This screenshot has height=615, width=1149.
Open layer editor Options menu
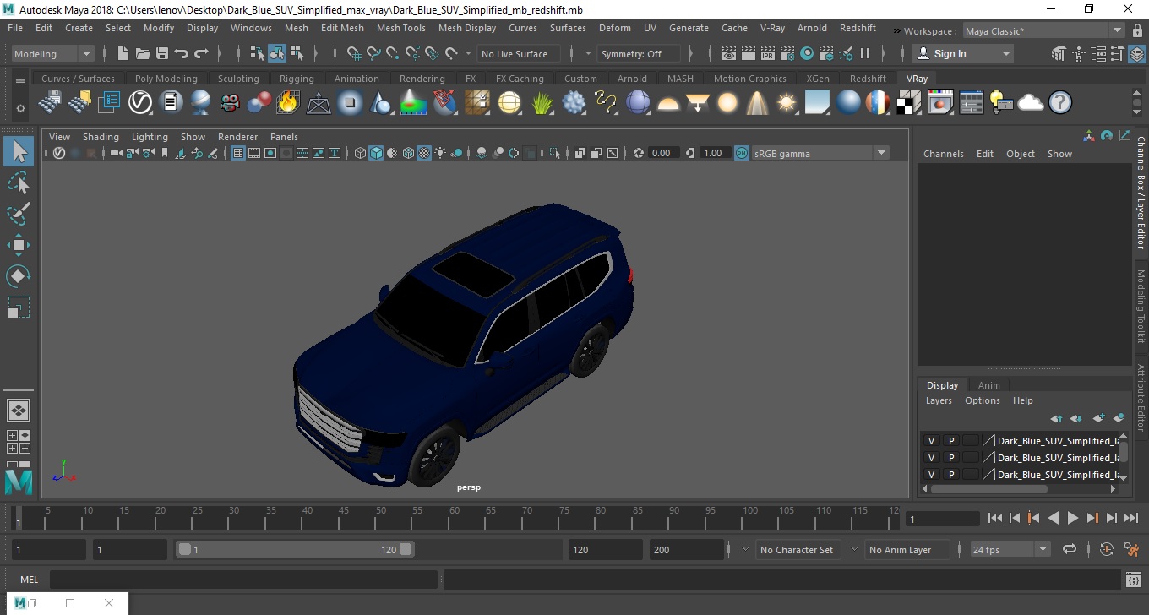(x=983, y=400)
